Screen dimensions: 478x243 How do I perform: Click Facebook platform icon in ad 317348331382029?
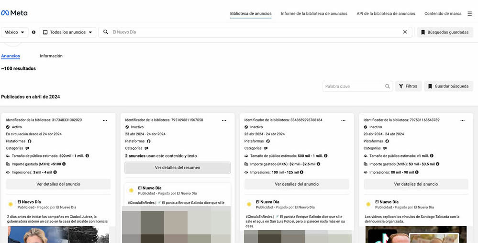point(30,141)
